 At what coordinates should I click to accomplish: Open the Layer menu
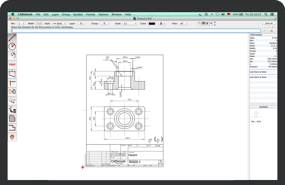point(55,14)
